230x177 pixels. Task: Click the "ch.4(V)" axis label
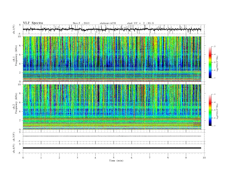click(14, 148)
